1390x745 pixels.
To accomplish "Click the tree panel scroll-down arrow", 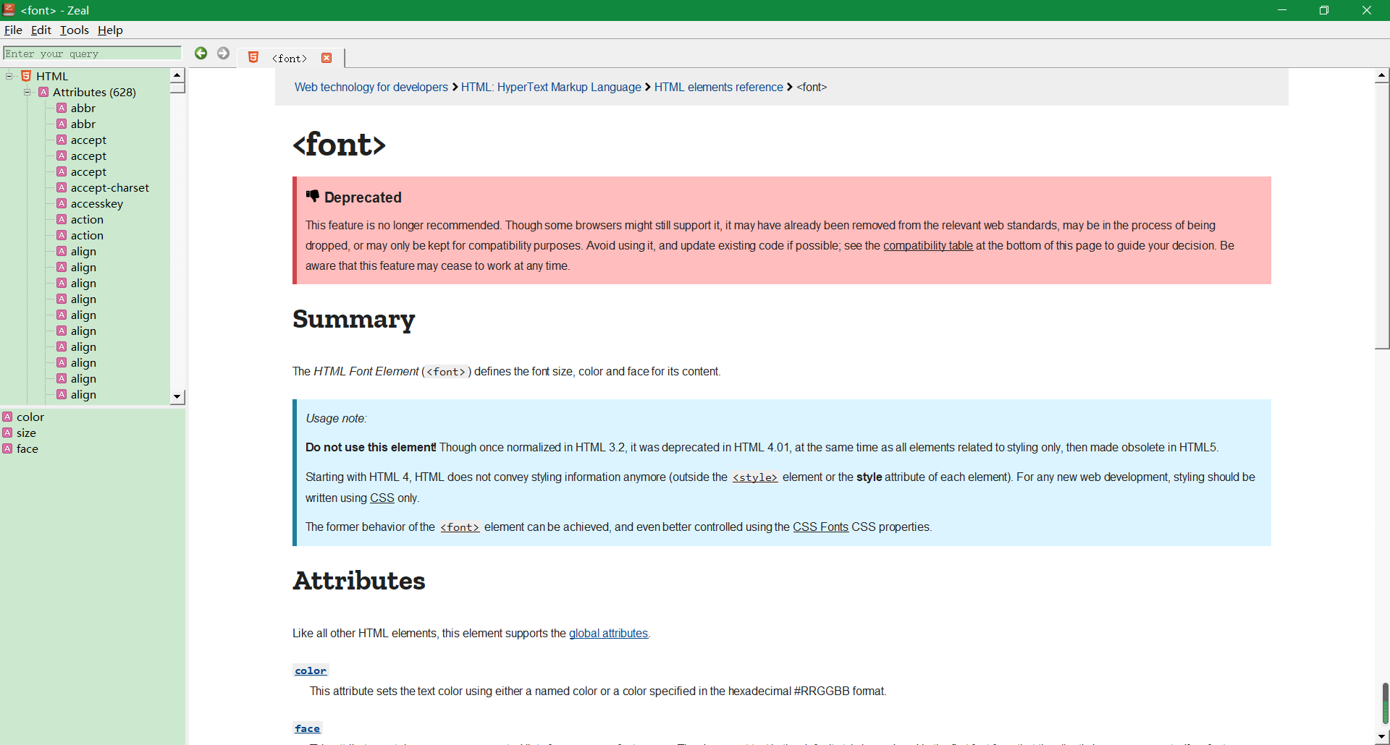I will [177, 397].
